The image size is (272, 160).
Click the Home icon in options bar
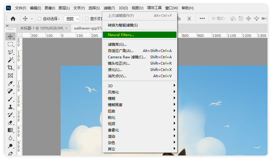(13, 19)
